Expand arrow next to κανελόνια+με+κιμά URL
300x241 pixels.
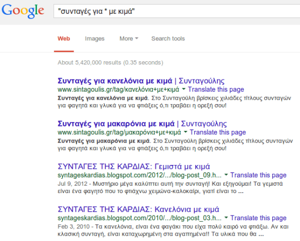tap(183, 89)
